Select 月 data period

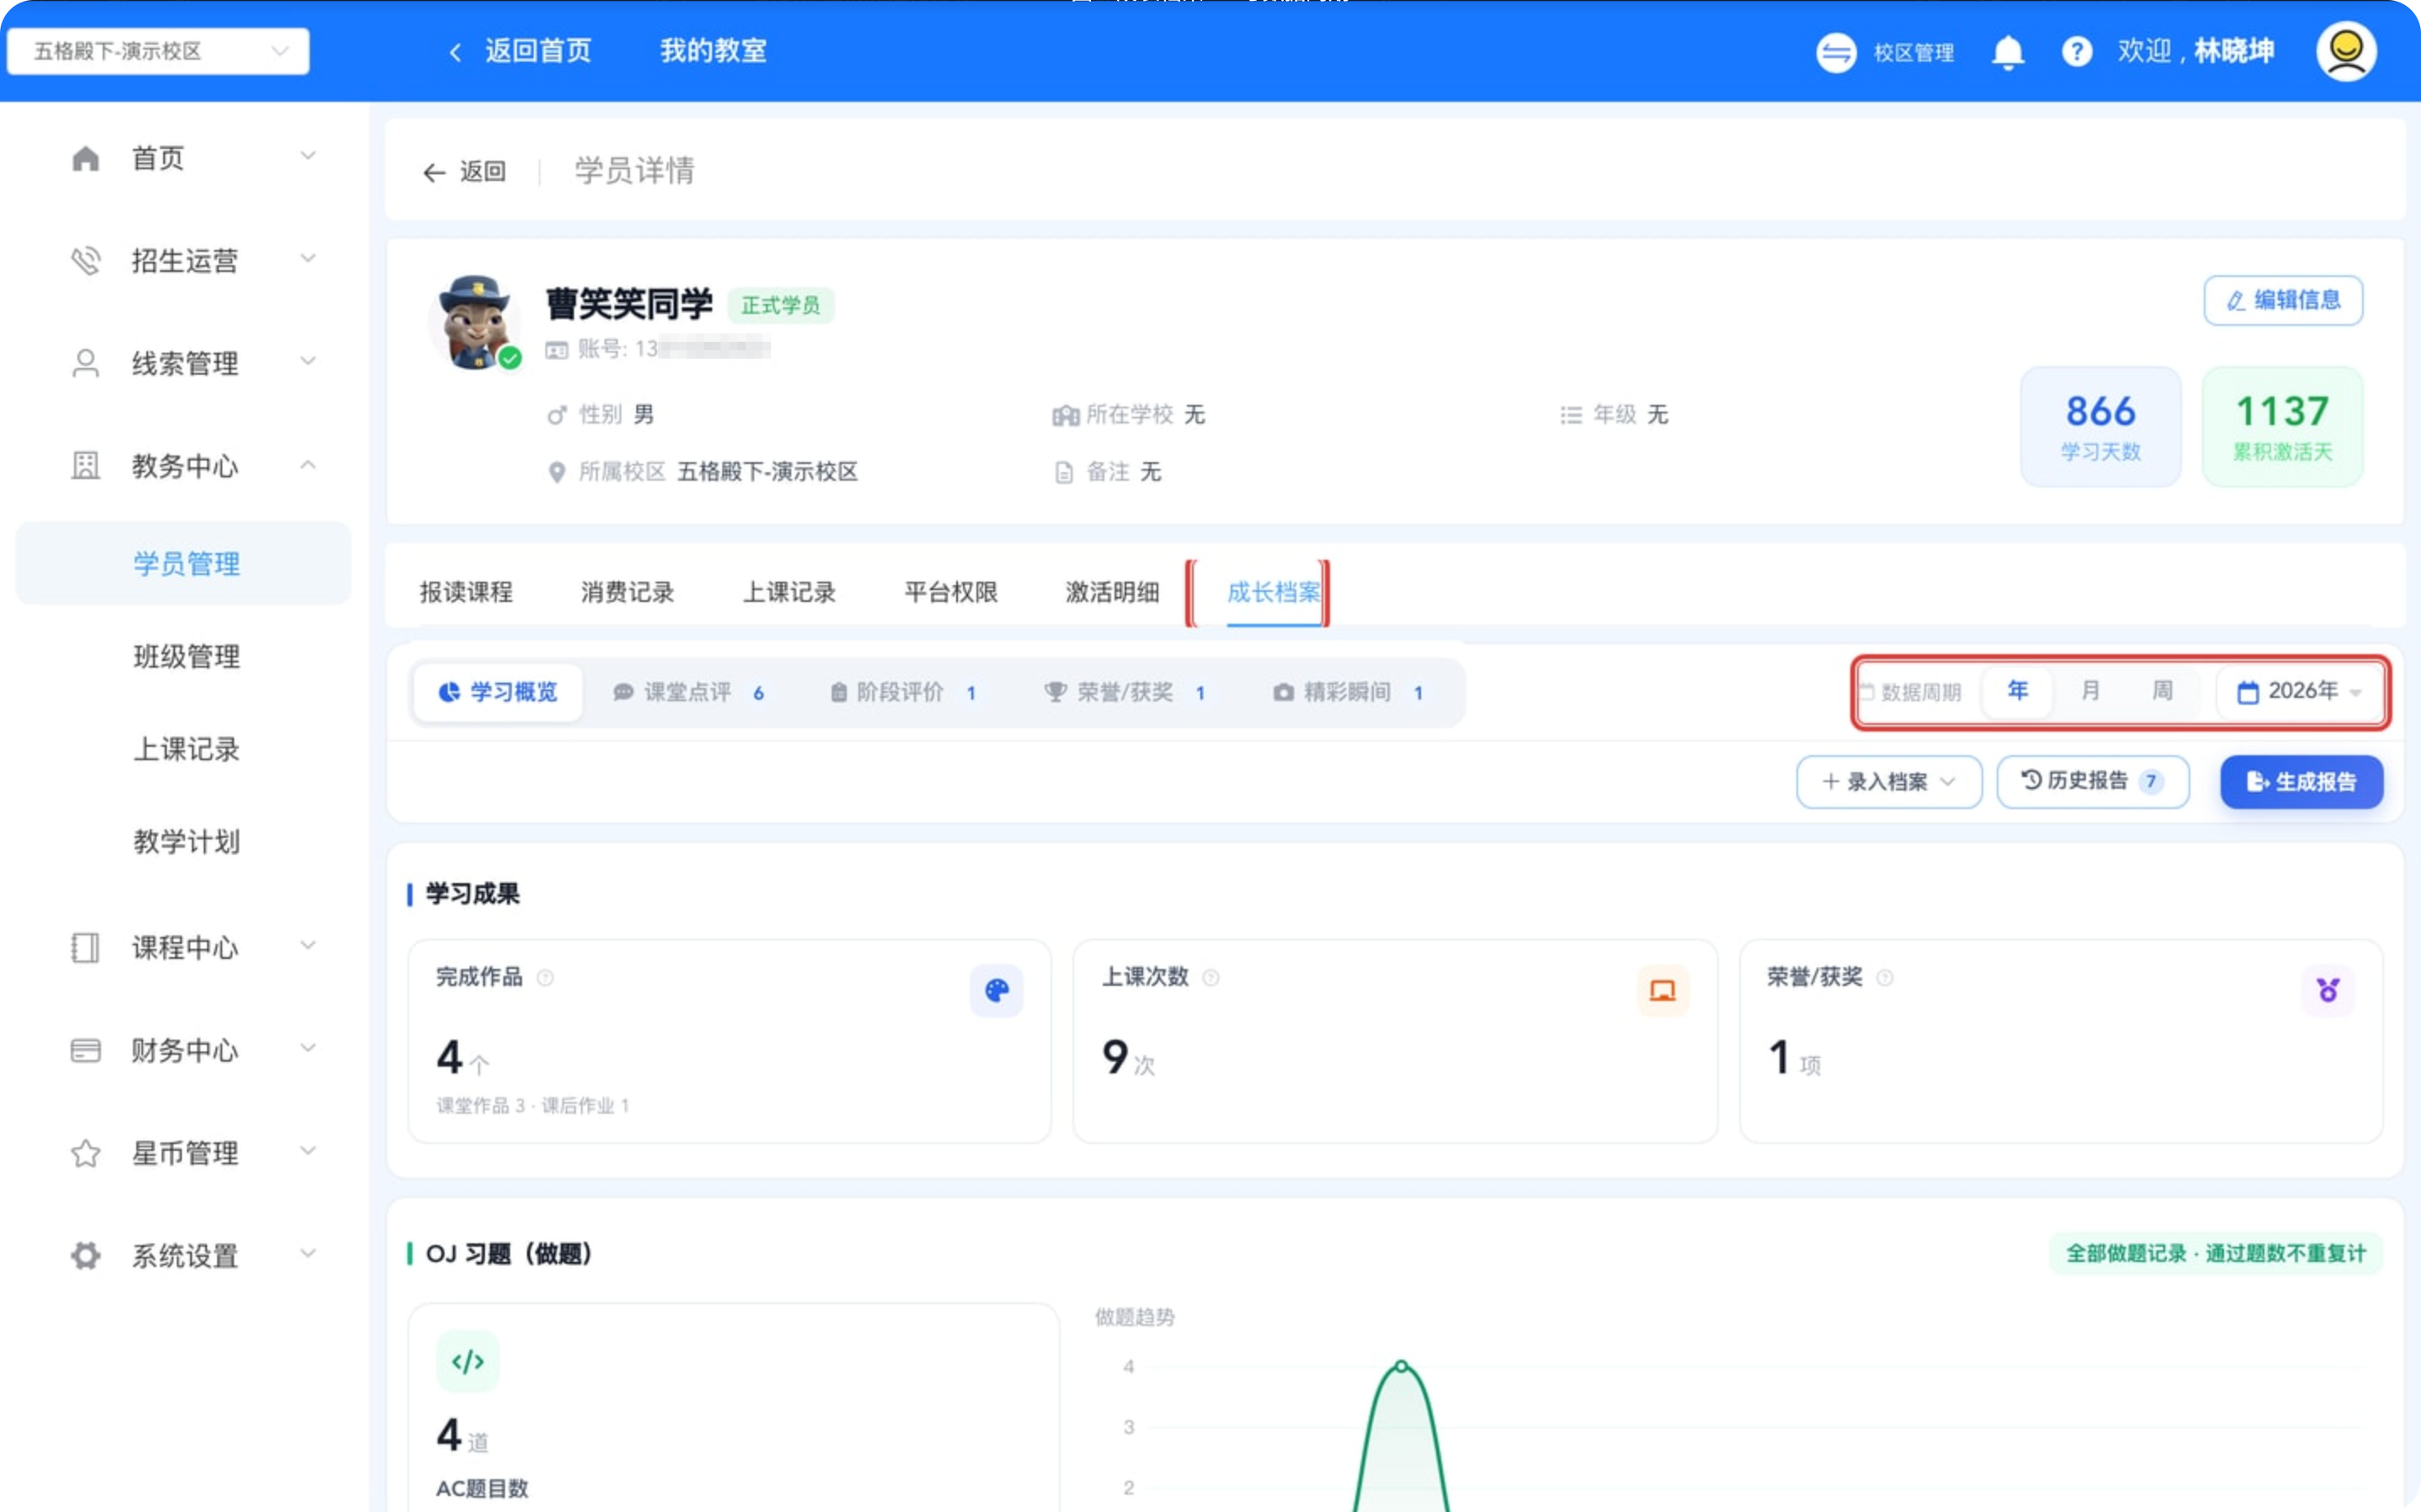(x=2090, y=691)
